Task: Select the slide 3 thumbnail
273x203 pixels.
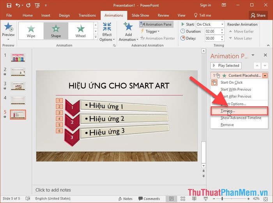Action: tap(18, 86)
